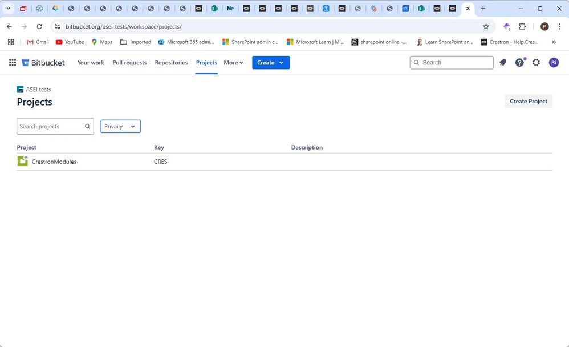Screen dimensions: 569x347
Task: Click the ASEI tests workspace icon
Action: click(20, 90)
